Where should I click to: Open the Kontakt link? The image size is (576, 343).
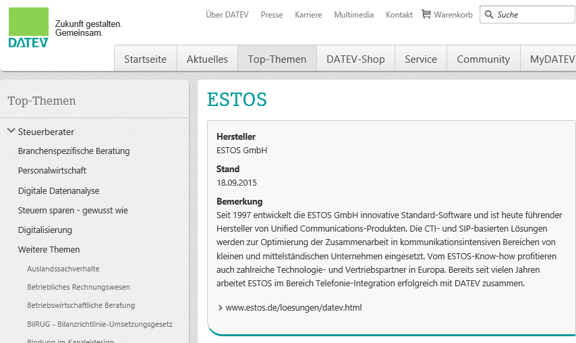click(399, 15)
